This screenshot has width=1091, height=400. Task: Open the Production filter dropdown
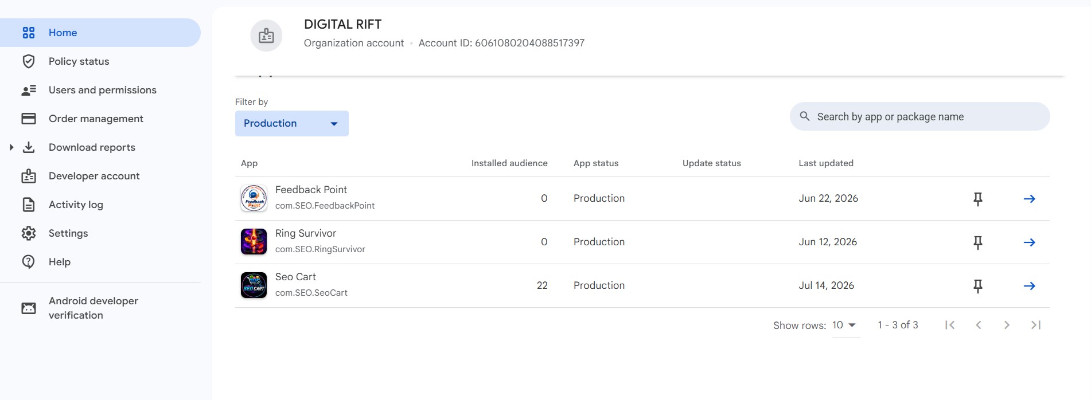pyautogui.click(x=292, y=123)
